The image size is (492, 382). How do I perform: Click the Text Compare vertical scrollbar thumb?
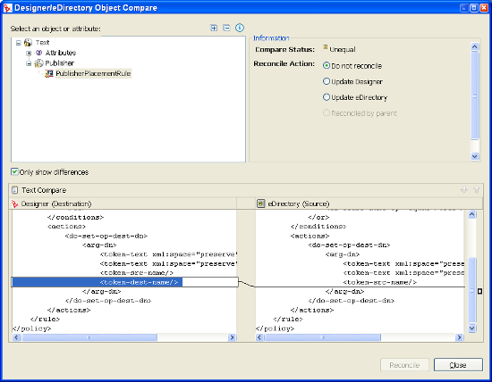472,290
